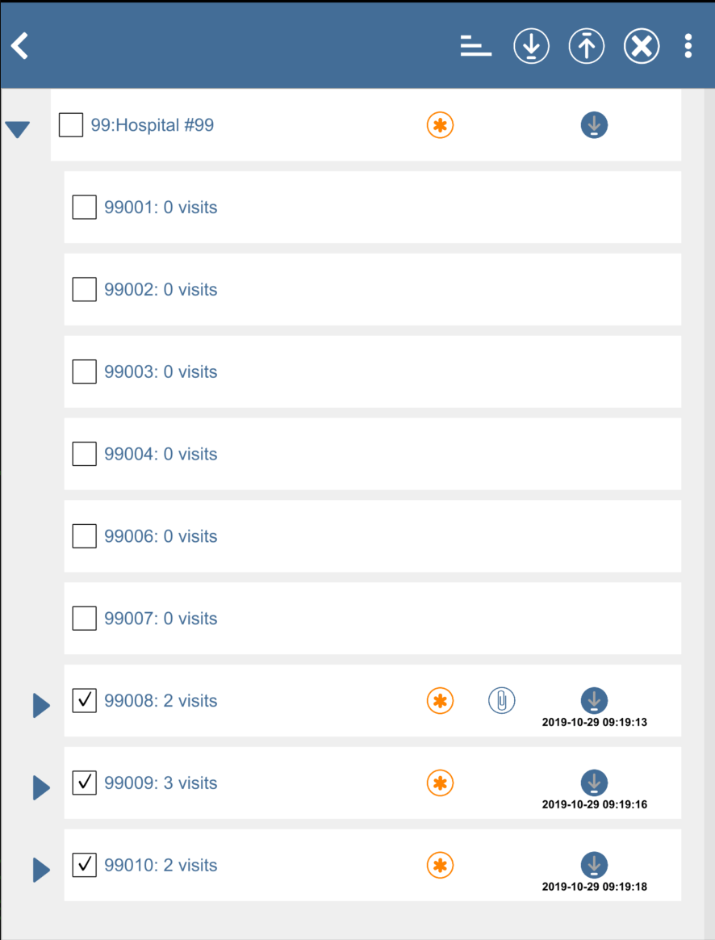Click the circled X icon in header
This screenshot has height=940, width=715.
tap(642, 46)
